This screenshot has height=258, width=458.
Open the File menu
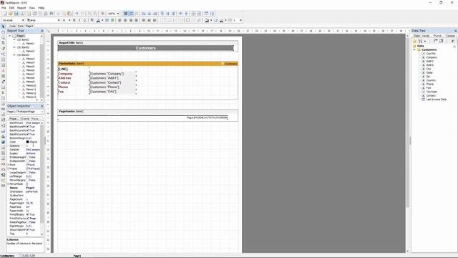coord(4,8)
